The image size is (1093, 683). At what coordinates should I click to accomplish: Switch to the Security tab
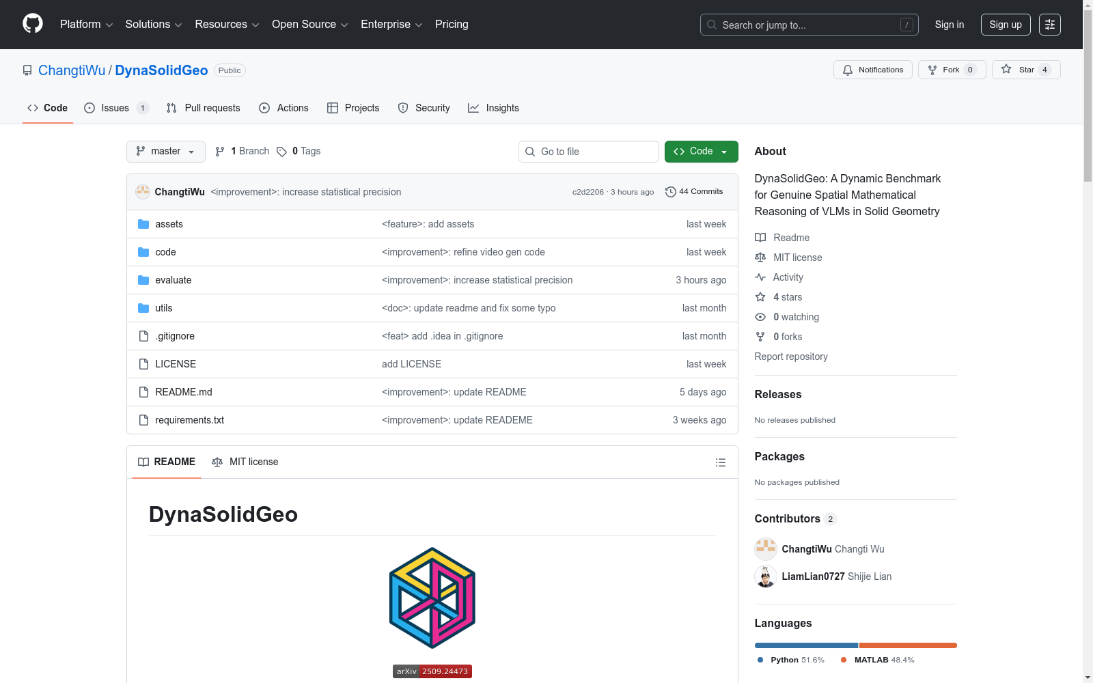pos(424,108)
